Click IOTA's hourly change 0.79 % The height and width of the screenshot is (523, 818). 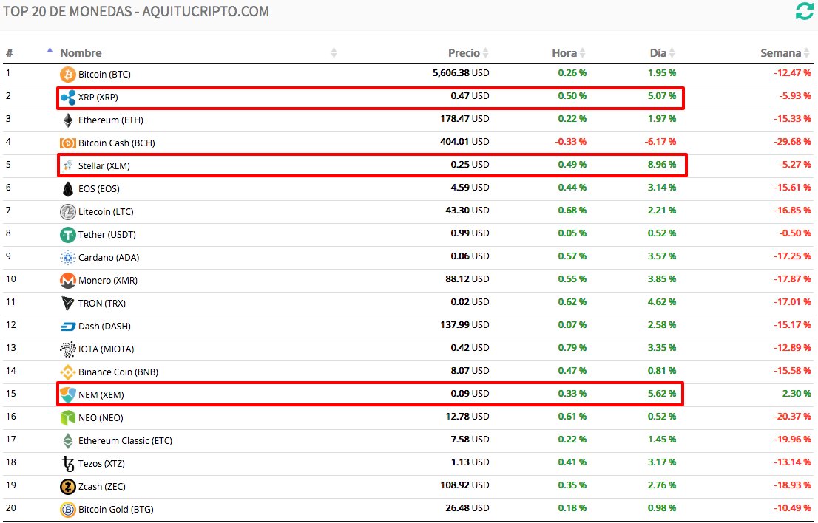[x=572, y=348]
